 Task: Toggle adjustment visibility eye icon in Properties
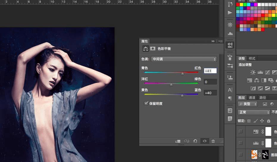[x=205, y=141]
